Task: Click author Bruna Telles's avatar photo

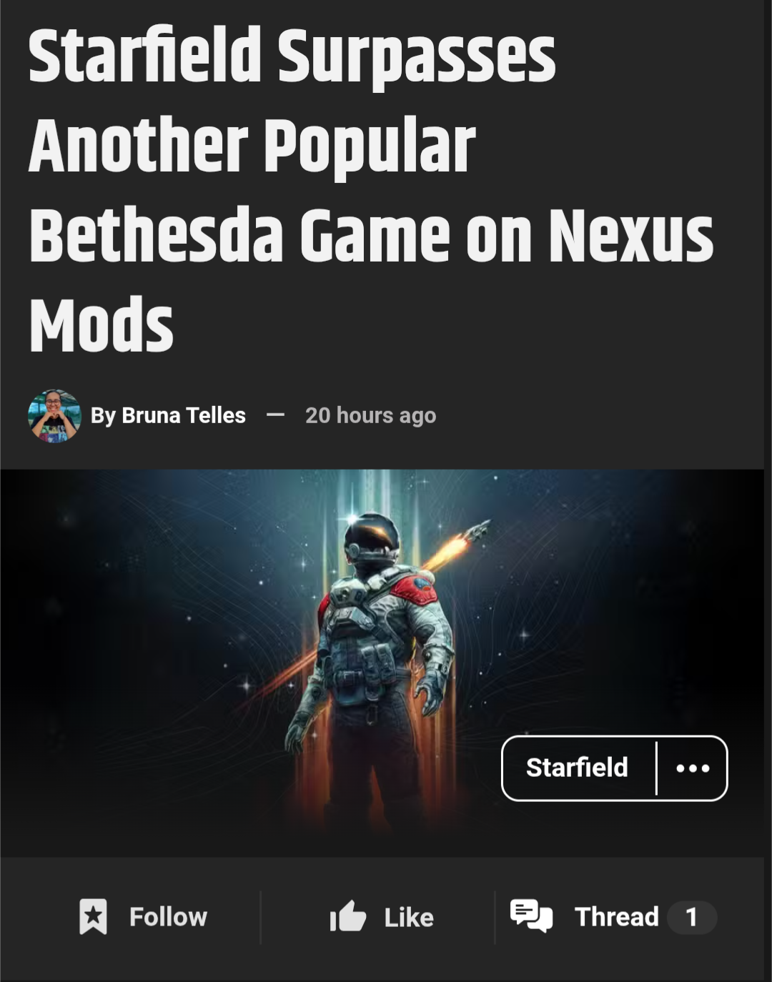Action: point(54,416)
